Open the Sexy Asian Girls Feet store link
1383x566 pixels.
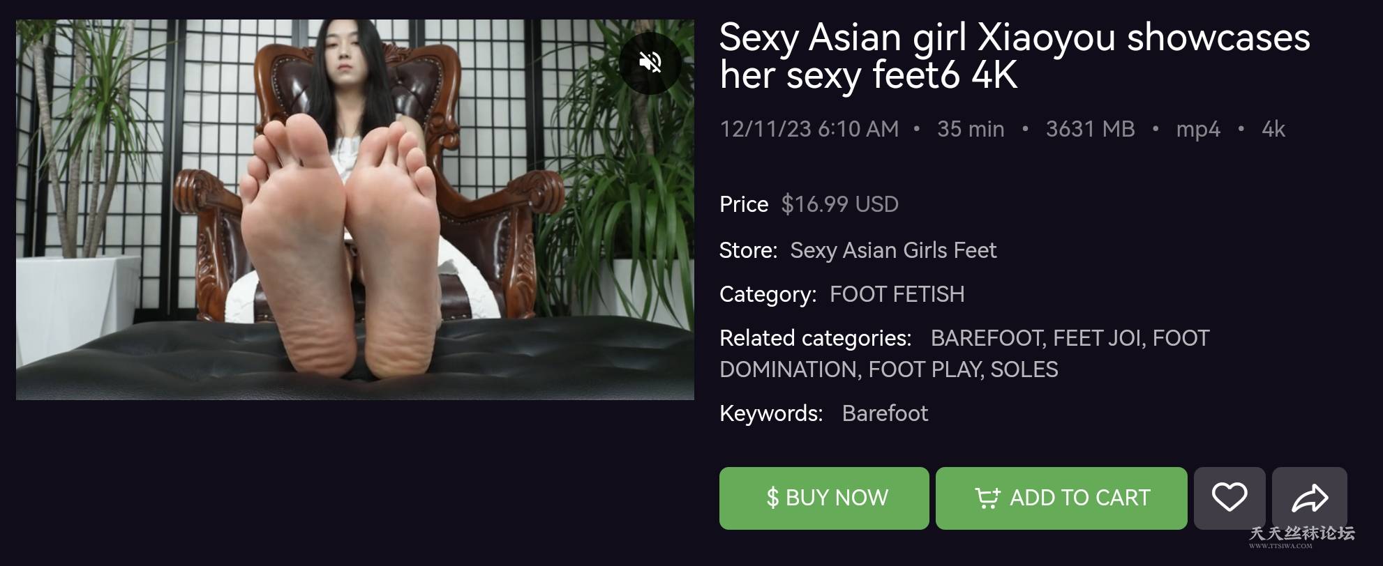pyautogui.click(x=893, y=250)
